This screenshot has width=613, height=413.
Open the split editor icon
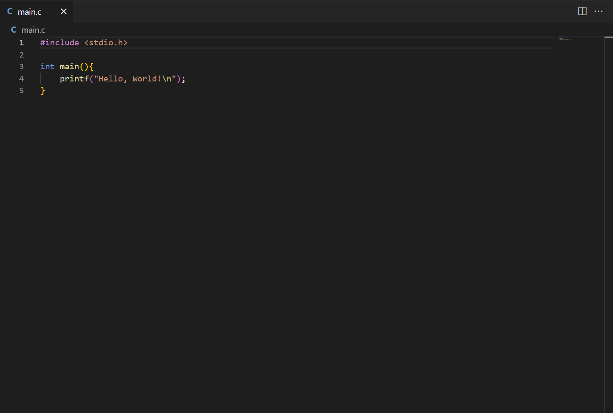pos(582,11)
